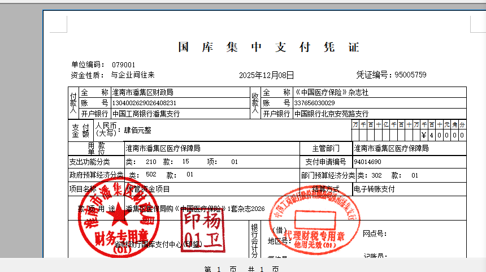The image size is (486, 272).
Task: Click payer account number 1304002629026408231
Action: point(145,103)
